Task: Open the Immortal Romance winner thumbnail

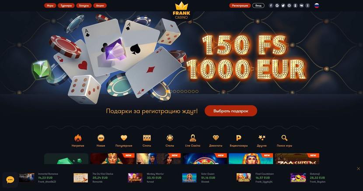Action: click(27, 178)
